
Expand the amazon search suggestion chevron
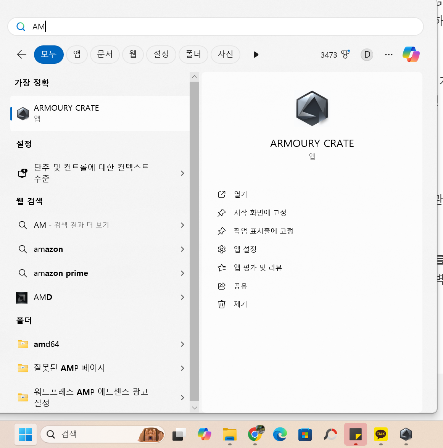click(x=182, y=249)
